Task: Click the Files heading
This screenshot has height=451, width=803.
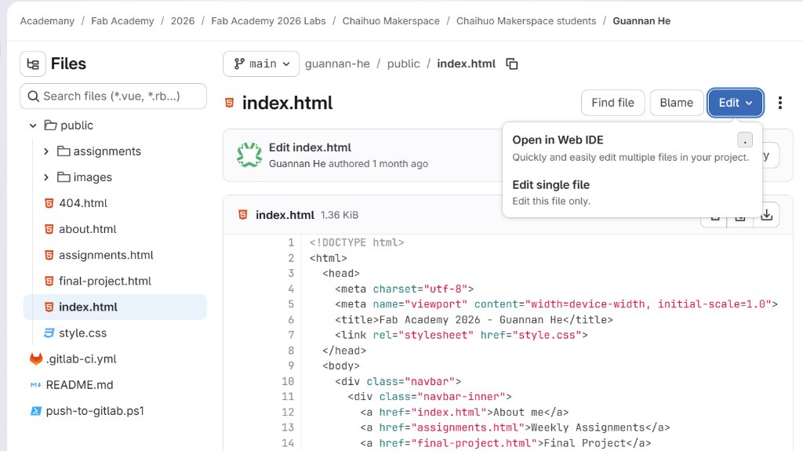Action: click(x=69, y=64)
